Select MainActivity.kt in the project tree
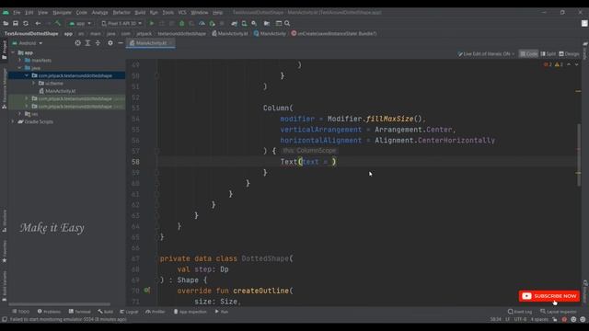This screenshot has height=331, width=589. (x=61, y=91)
